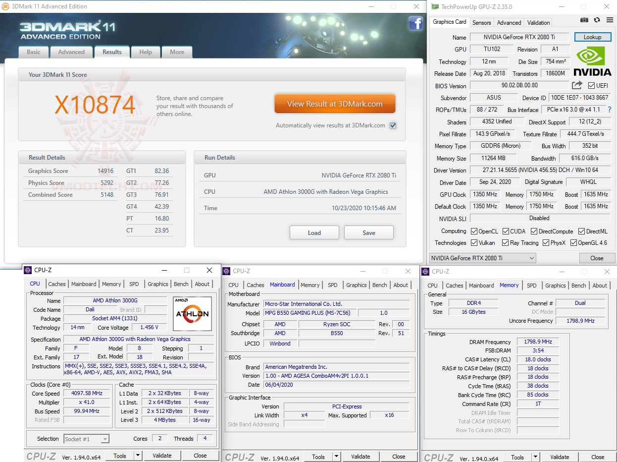Image resolution: width=617 pixels, height=462 pixels.
Task: Toggle CUDA checkbox
Action: tap(506, 231)
